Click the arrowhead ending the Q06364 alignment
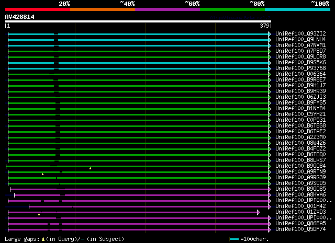Viewport: 335px width, 243px height. pyautogui.click(x=270, y=74)
